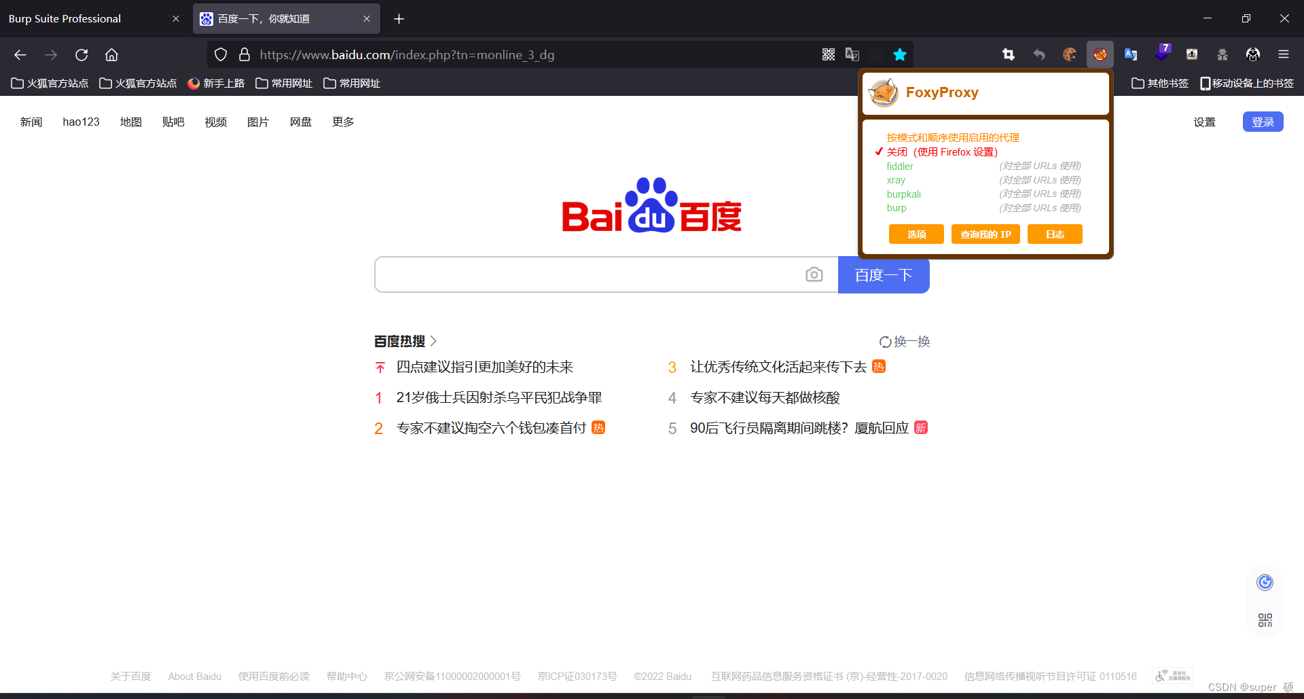Open the 设置 settings menu
Image resolution: width=1304 pixels, height=699 pixels.
[x=1205, y=122]
